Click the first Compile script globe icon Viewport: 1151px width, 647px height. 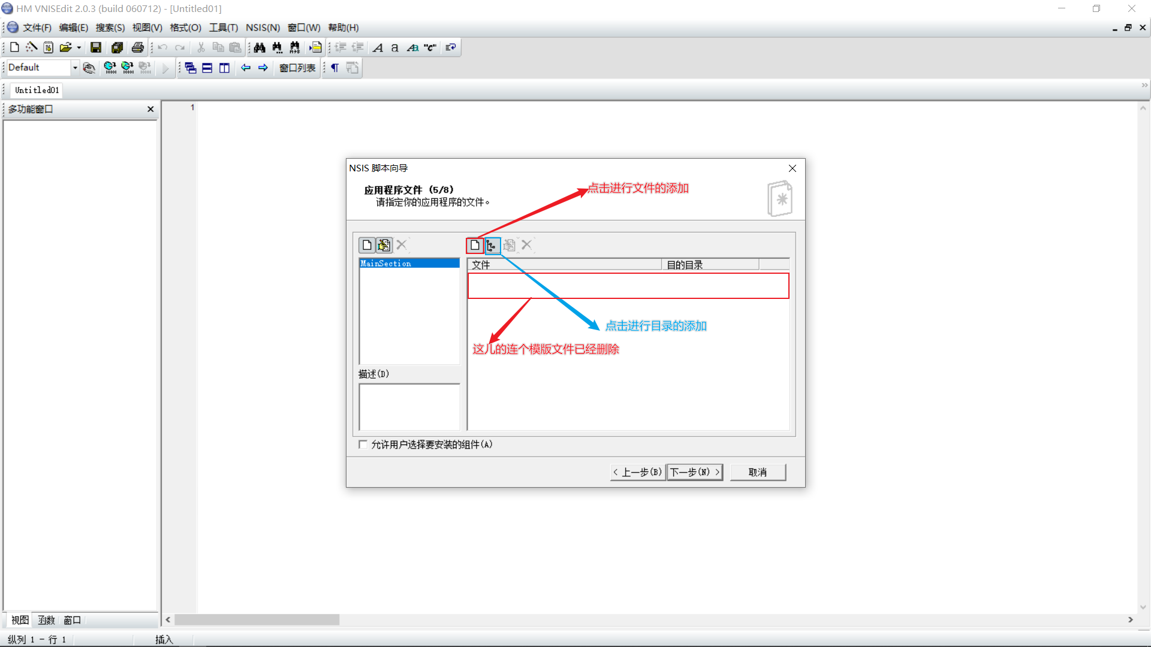[x=110, y=68]
